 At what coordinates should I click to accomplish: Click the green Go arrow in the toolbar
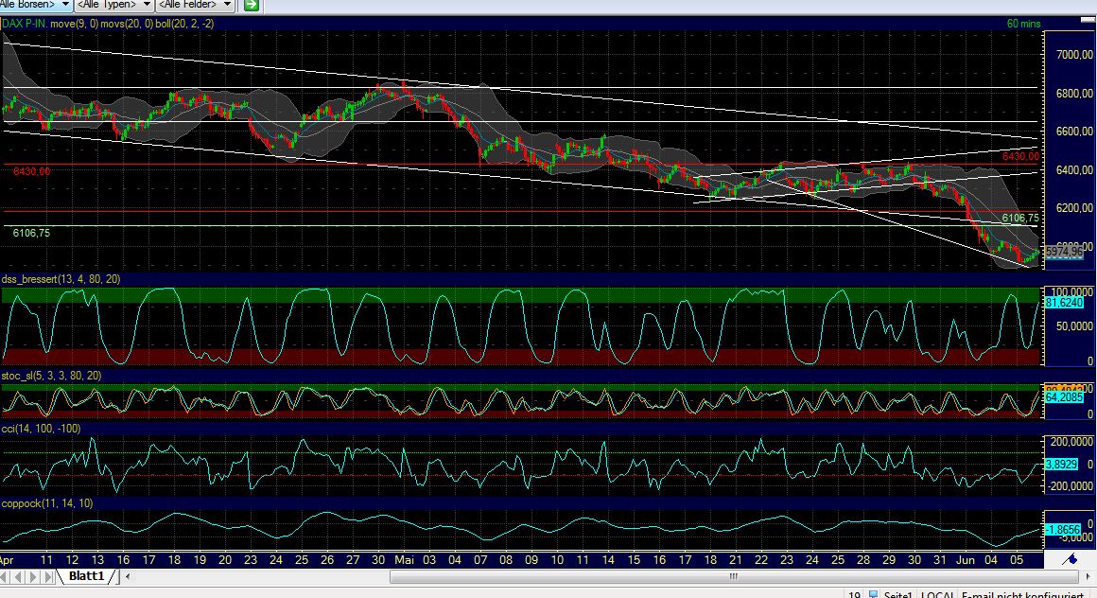coord(250,5)
